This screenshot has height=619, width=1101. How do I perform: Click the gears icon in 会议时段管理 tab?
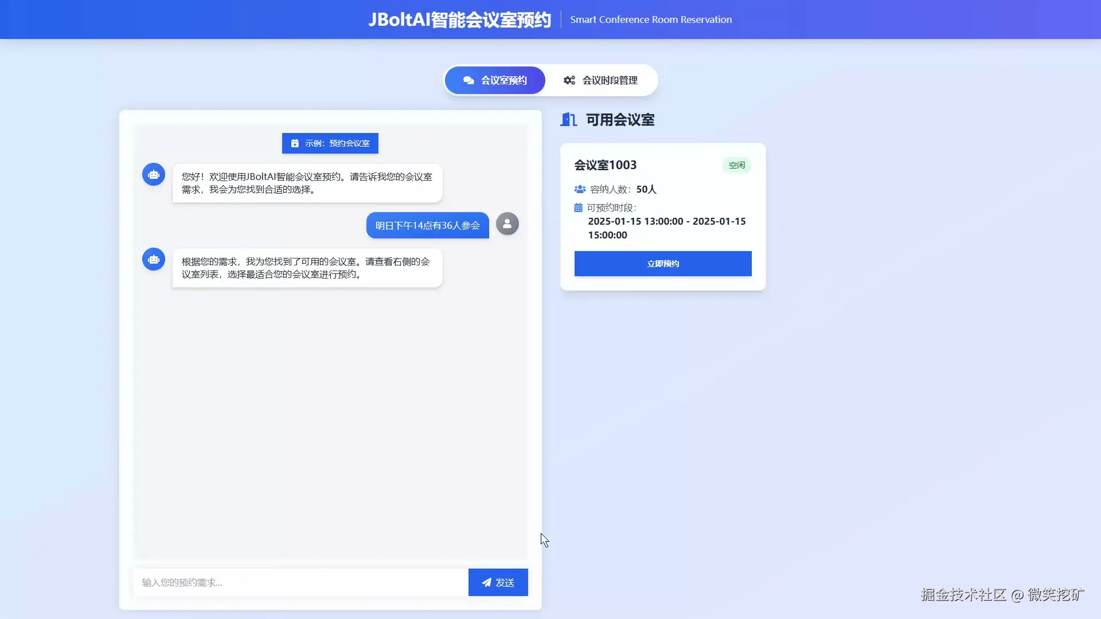(569, 80)
